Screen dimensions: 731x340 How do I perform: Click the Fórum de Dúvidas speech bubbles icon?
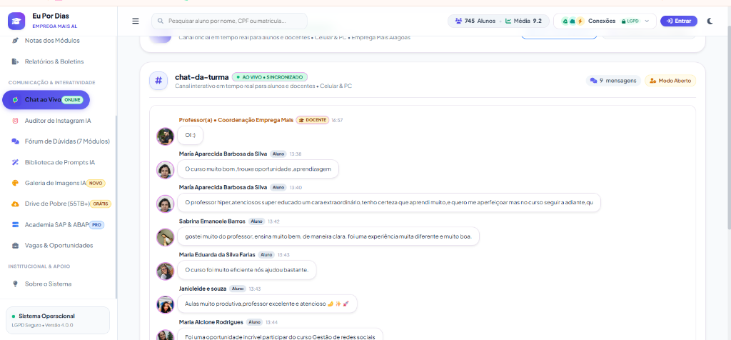[x=16, y=141]
